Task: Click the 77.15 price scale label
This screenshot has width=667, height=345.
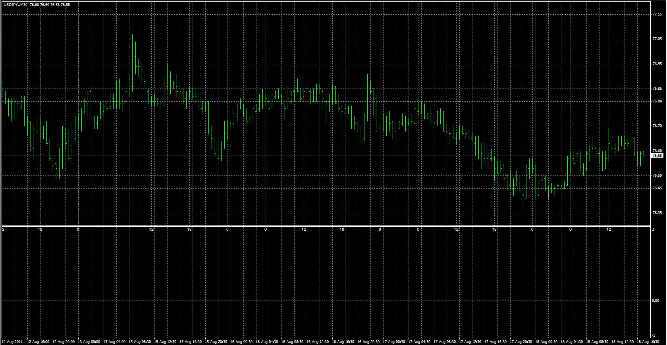Action: (x=657, y=14)
